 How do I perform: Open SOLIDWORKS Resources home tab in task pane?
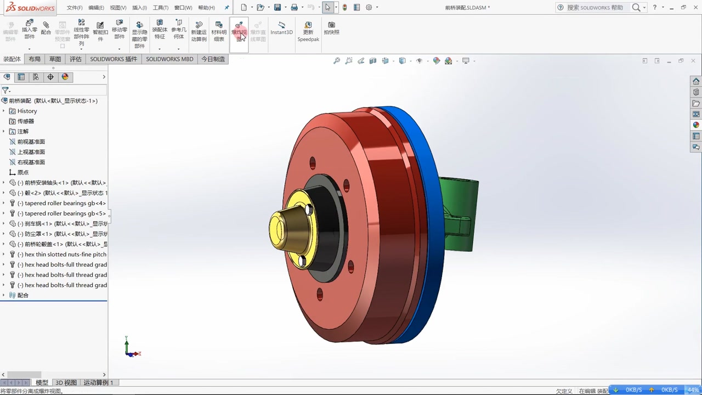(x=696, y=81)
